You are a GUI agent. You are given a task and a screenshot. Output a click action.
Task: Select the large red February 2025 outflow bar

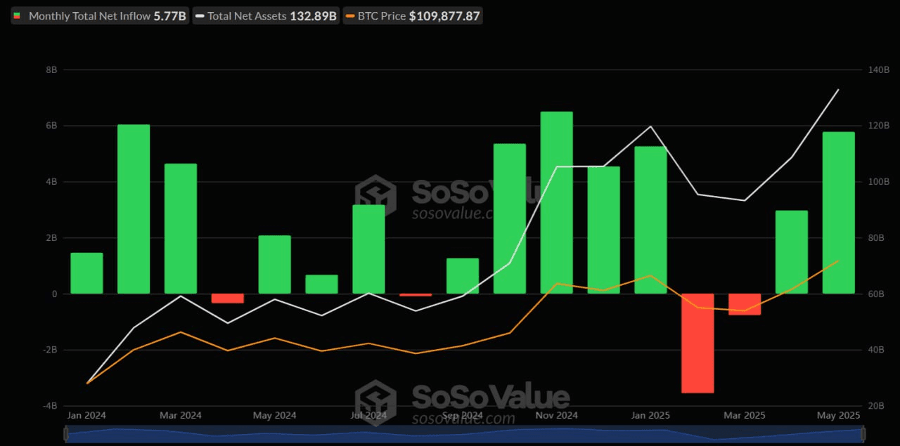pyautogui.click(x=697, y=343)
